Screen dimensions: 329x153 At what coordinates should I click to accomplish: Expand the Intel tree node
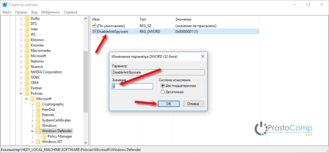[x=21, y=29]
